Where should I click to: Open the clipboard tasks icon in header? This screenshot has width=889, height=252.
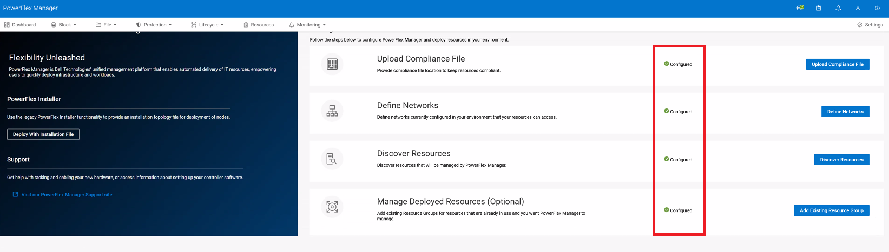819,8
